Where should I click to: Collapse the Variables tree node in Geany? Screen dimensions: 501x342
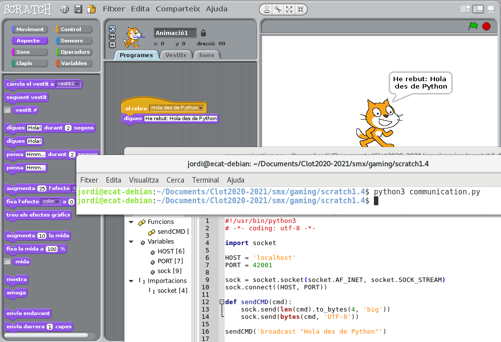(x=131, y=242)
